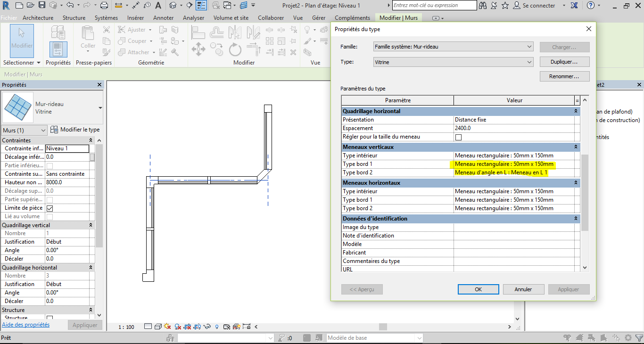This screenshot has height=344, width=644.
Task: Switch to the Annoter tab
Action: click(164, 18)
